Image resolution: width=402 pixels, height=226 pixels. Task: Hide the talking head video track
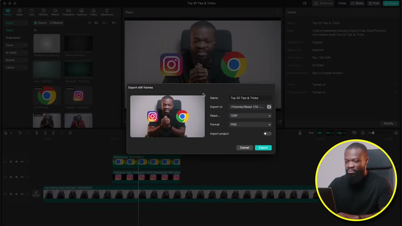coord(16,194)
